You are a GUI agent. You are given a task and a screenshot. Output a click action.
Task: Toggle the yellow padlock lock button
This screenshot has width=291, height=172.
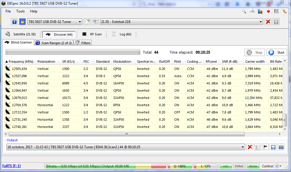[x=22, y=22]
